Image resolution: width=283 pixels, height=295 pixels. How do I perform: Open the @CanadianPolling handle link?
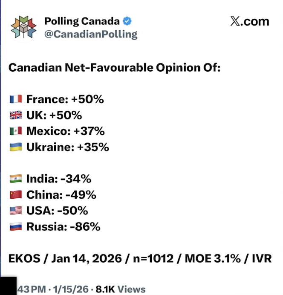coord(90,34)
